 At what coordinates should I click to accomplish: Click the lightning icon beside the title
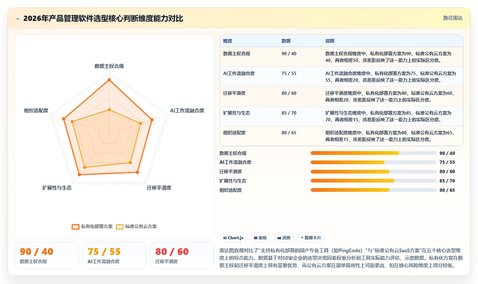tap(18, 18)
